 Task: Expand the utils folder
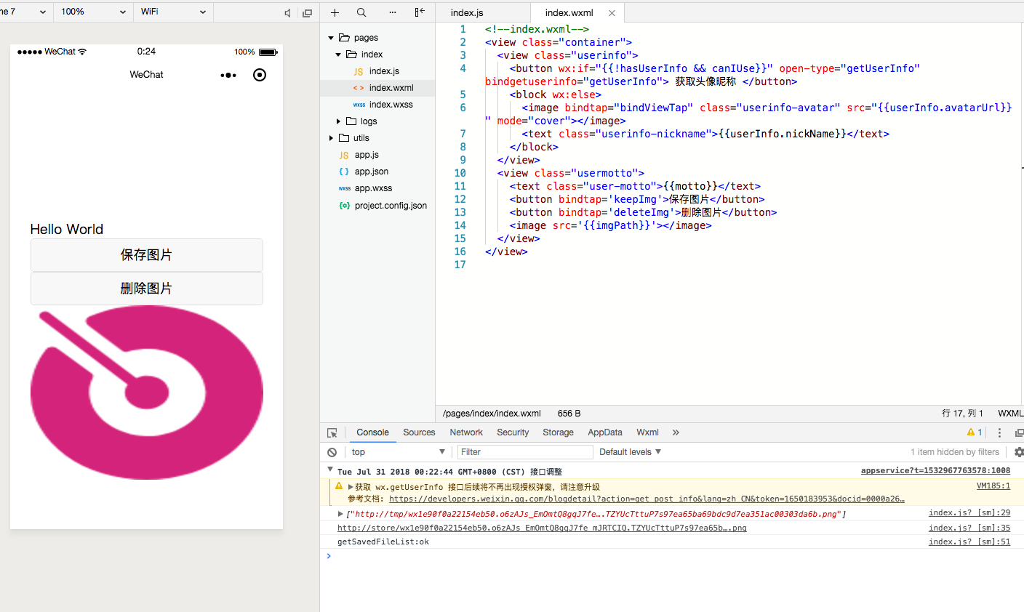(332, 138)
